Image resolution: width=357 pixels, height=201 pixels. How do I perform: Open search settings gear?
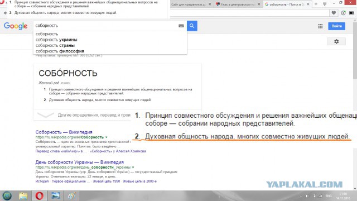click(336, 41)
